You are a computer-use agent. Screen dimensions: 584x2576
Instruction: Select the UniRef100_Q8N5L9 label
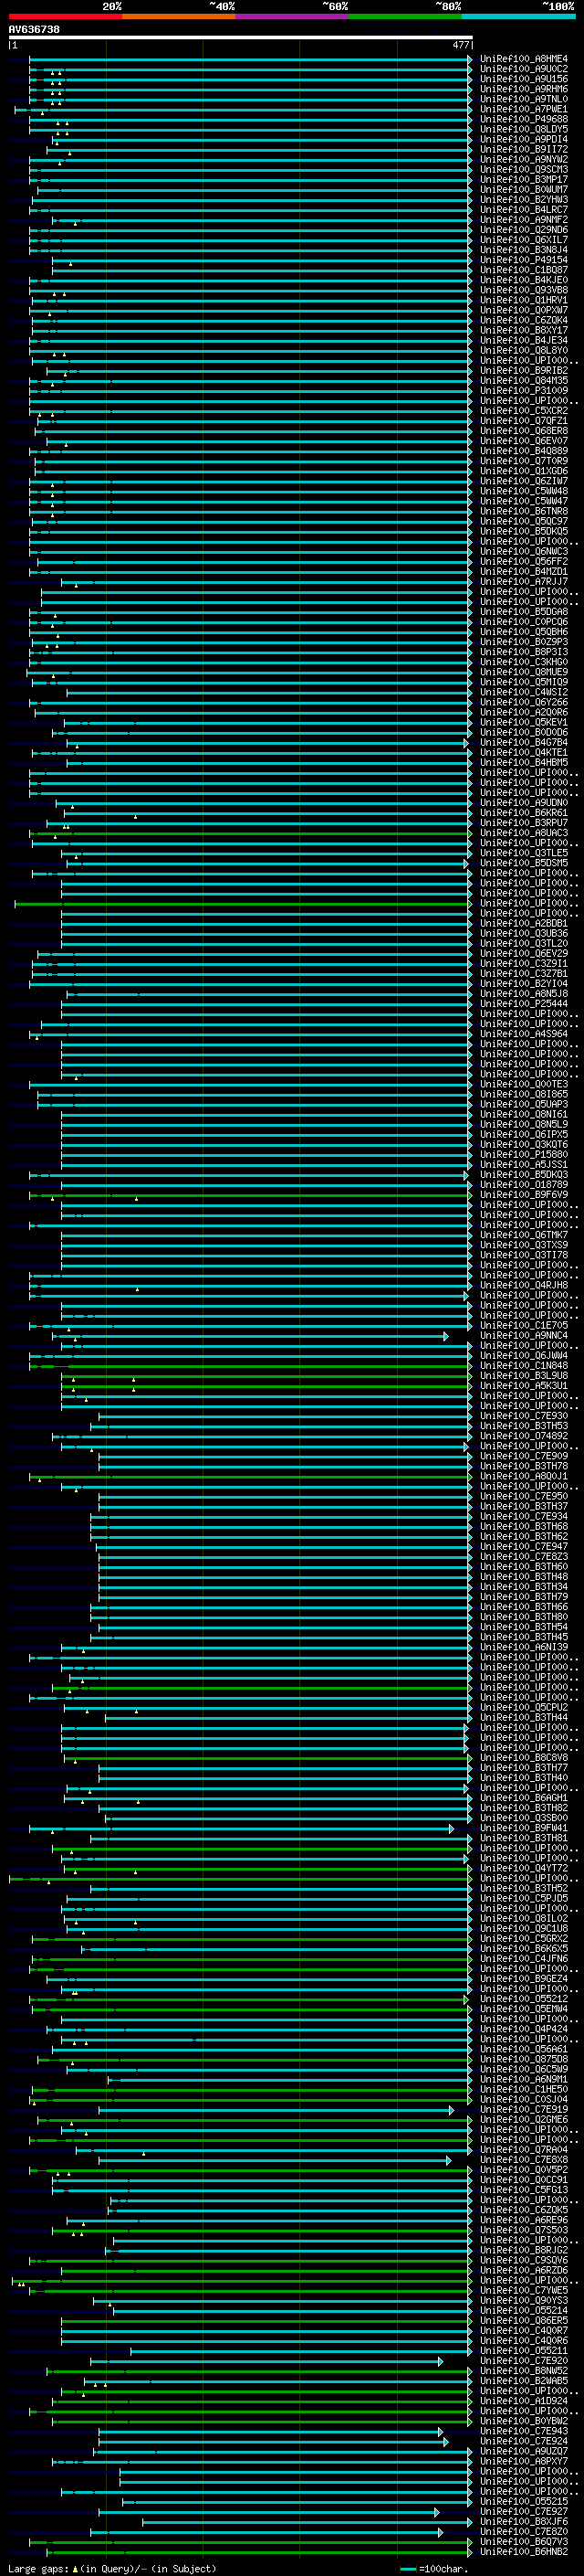click(524, 1124)
